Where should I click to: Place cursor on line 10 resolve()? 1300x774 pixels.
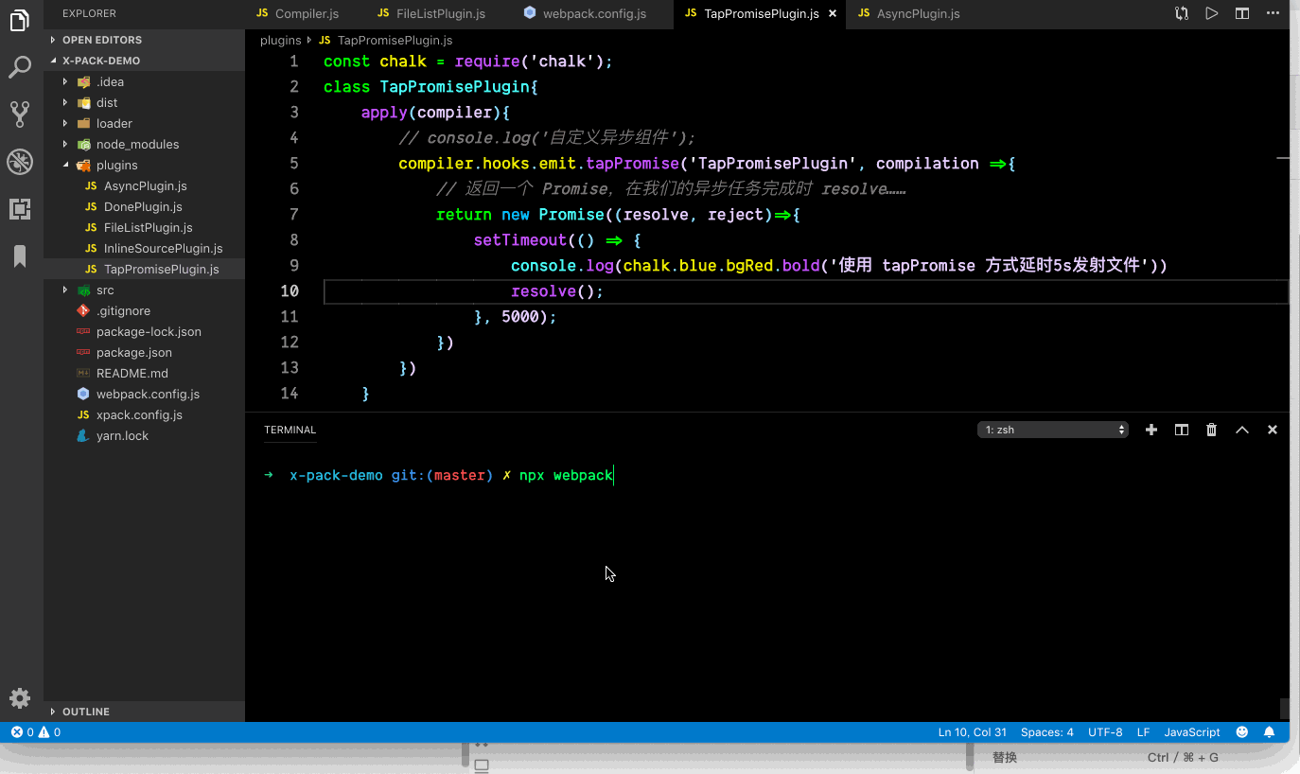click(556, 291)
